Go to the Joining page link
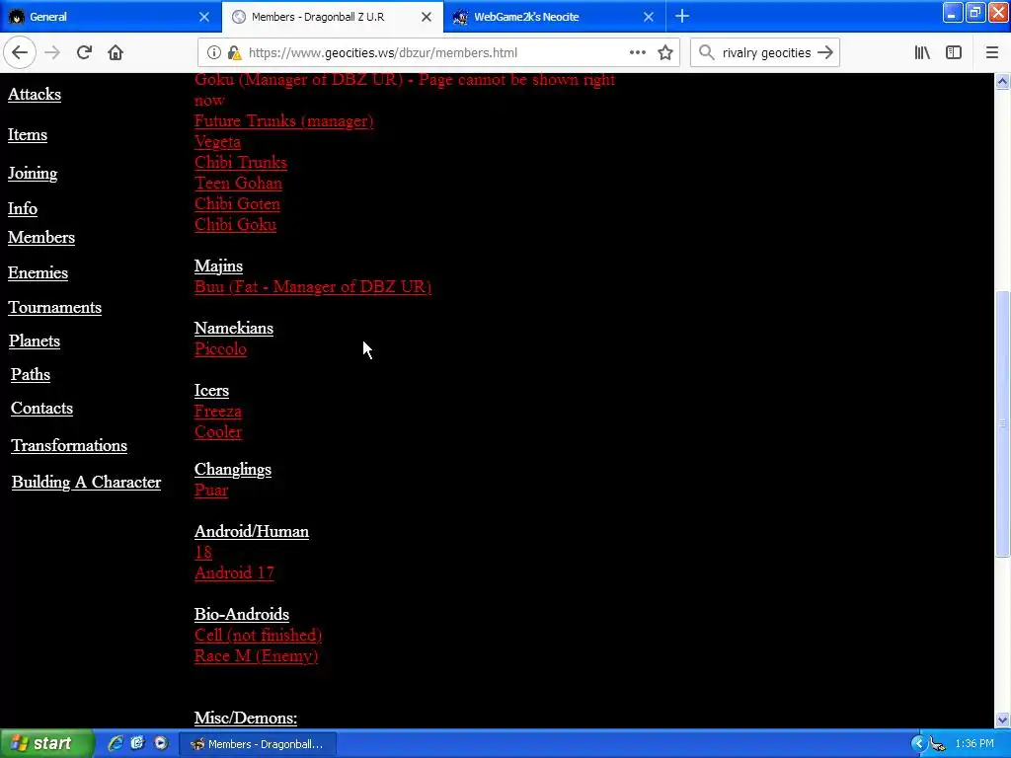Viewport: 1011px width, 758px height. [x=33, y=174]
